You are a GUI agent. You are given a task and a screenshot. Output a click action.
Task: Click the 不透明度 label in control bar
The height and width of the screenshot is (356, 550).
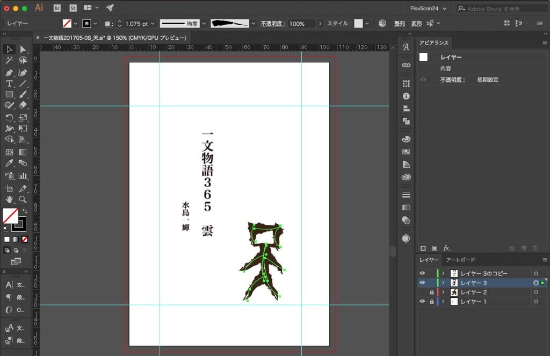[272, 24]
